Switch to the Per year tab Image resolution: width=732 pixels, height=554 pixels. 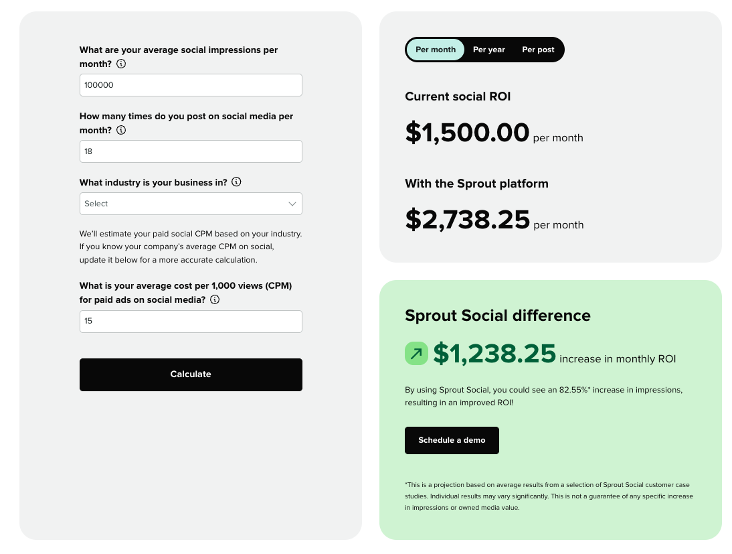(488, 49)
